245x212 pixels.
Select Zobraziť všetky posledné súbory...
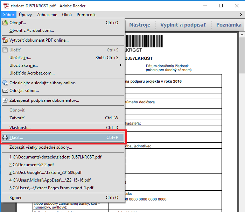(63, 147)
